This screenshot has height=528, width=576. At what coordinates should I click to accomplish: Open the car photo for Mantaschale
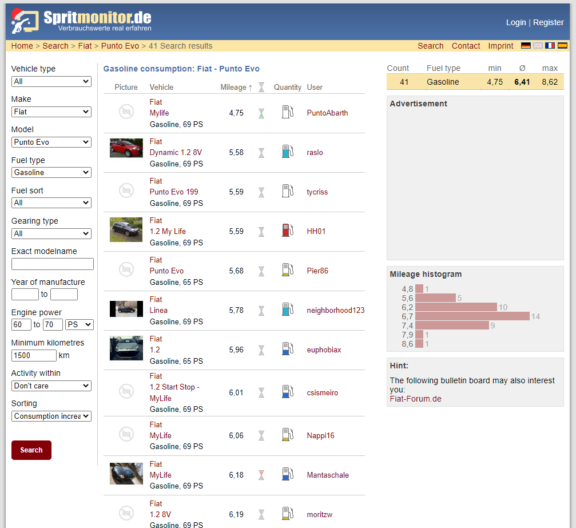pyautogui.click(x=126, y=474)
